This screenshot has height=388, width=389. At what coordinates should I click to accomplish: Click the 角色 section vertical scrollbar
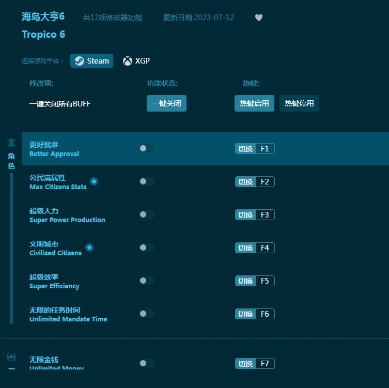[x=11, y=248]
